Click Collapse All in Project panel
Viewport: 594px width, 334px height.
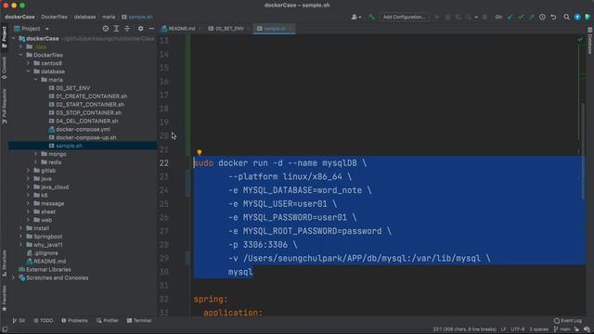[127, 29]
